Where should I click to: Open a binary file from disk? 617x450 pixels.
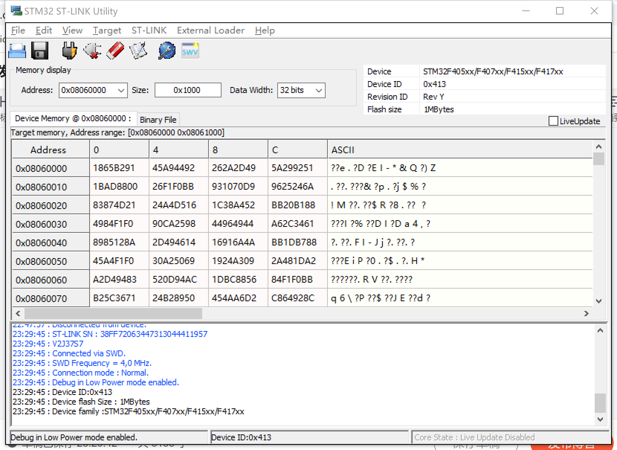pos(17,50)
